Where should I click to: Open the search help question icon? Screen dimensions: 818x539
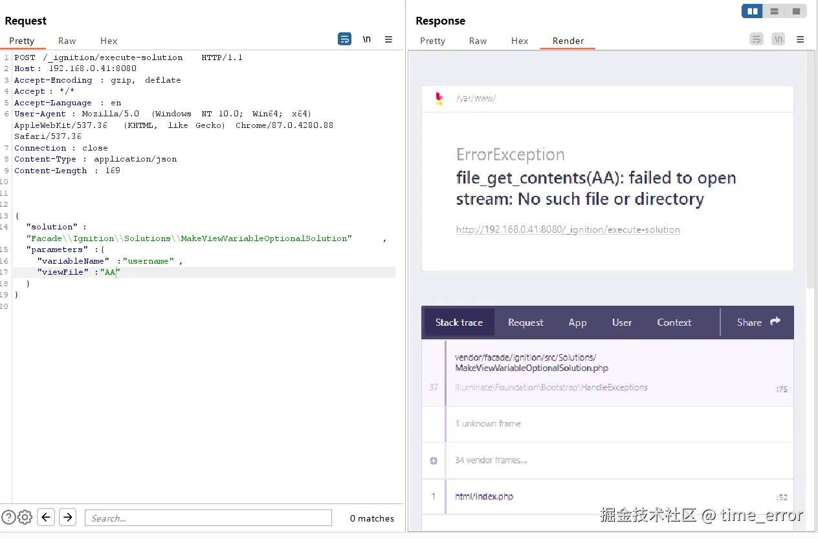[x=8, y=517]
